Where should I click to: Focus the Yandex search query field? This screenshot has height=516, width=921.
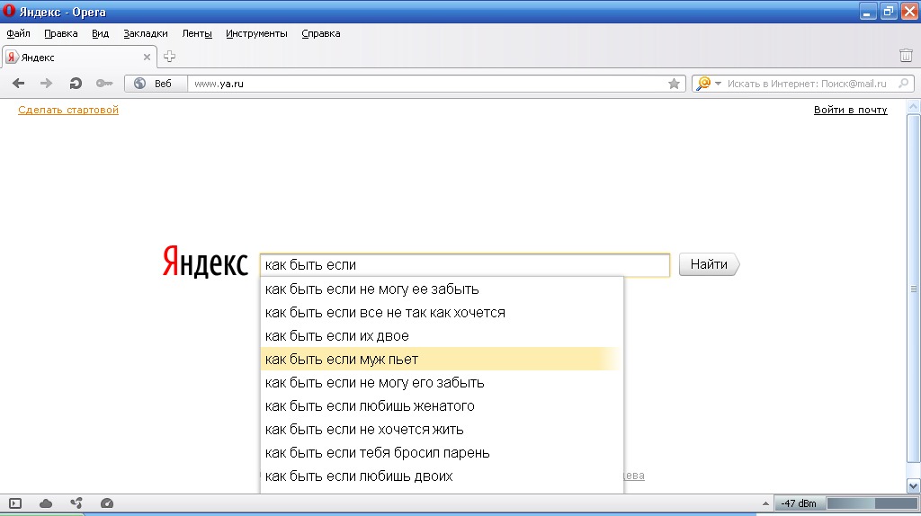pos(465,265)
